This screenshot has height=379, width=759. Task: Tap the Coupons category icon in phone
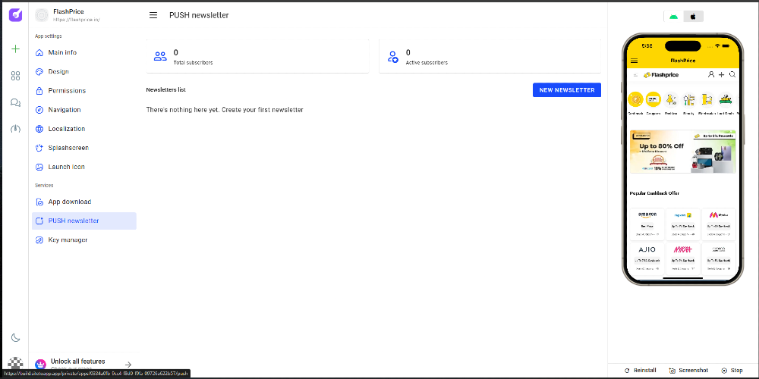(653, 99)
